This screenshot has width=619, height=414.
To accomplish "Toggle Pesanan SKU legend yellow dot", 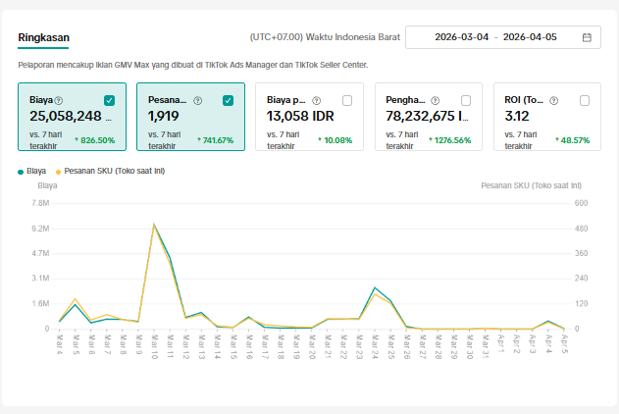I will (x=59, y=172).
